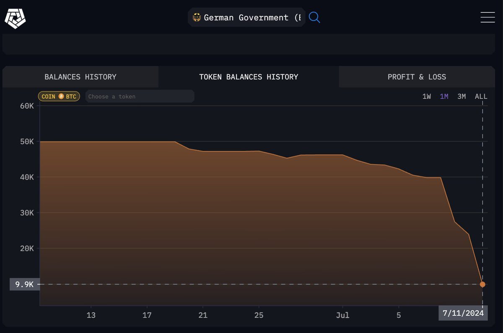
Task: Click the 5 date label on x-axis
Action: 399,315
